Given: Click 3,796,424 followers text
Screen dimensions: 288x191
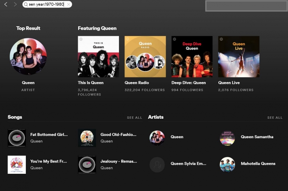Looking at the screenshot, I should [x=89, y=92].
